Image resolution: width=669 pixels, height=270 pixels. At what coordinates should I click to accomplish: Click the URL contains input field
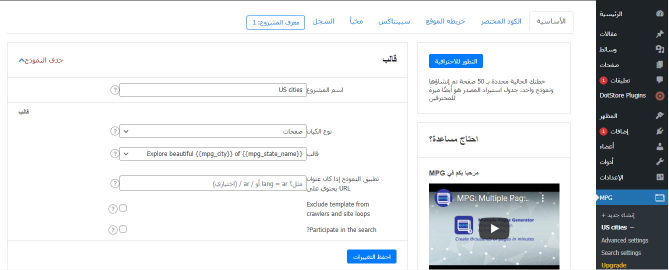point(213,183)
